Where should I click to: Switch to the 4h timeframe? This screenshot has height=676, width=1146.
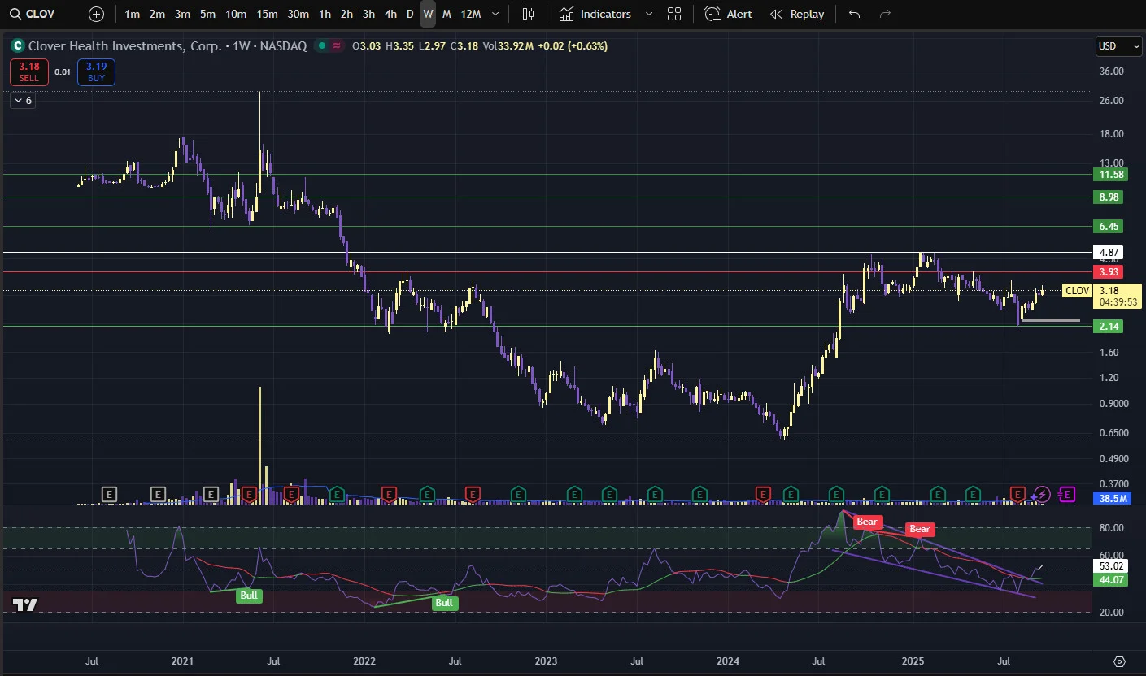[x=391, y=14]
